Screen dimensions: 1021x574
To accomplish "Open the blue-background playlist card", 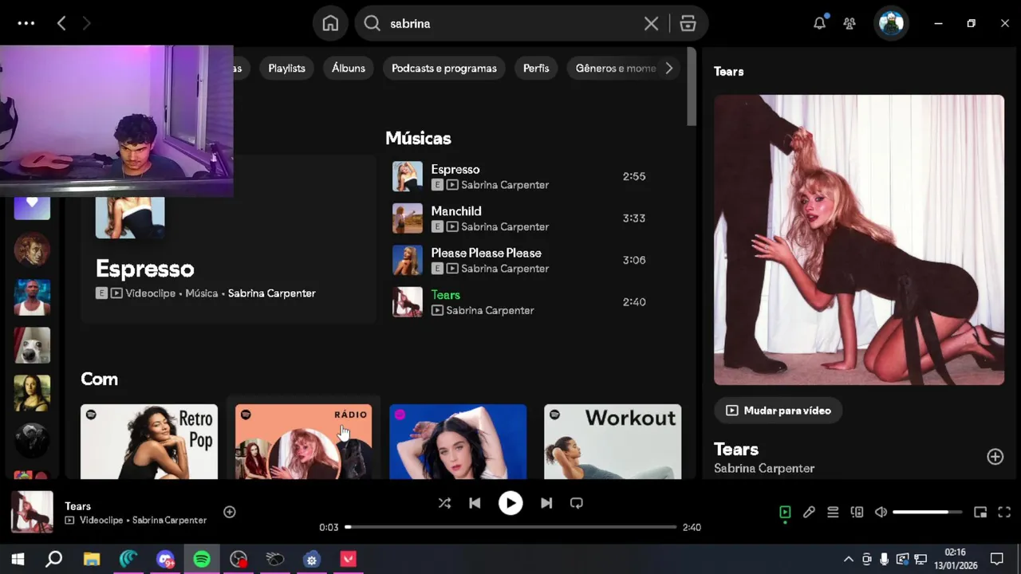I will point(458,442).
